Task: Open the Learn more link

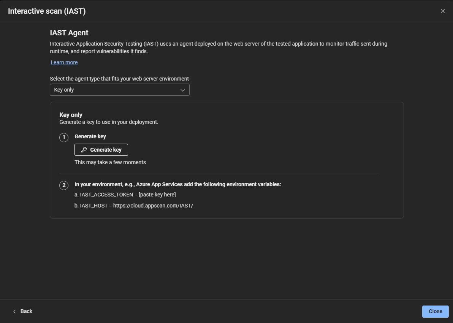Action: pyautogui.click(x=64, y=62)
